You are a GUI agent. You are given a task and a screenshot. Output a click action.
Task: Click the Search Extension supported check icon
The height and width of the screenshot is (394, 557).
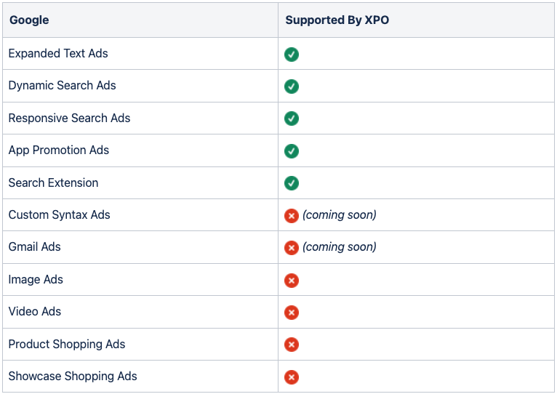tap(292, 183)
